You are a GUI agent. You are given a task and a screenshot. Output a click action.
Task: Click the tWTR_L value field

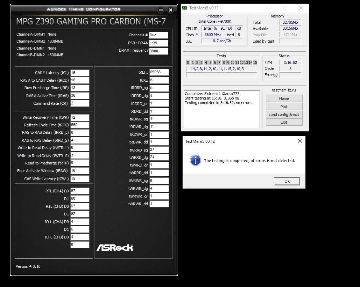tap(80, 148)
